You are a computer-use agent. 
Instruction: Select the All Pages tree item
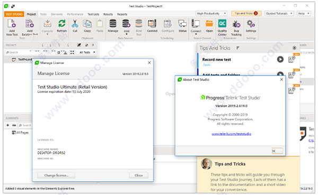[x=20, y=133]
